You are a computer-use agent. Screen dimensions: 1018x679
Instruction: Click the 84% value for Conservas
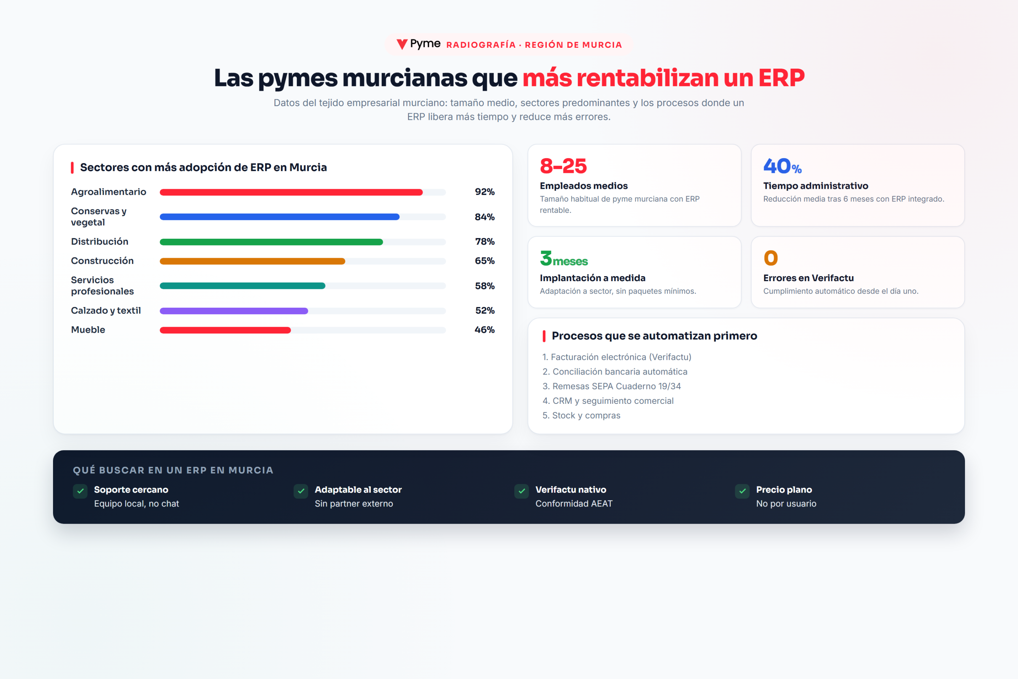tap(485, 217)
